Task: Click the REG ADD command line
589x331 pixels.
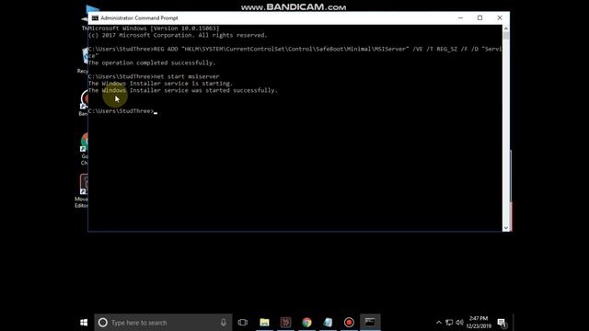Action: (294, 52)
